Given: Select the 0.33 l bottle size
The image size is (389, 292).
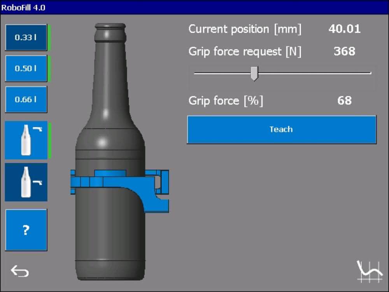Looking at the screenshot, I should click(26, 37).
